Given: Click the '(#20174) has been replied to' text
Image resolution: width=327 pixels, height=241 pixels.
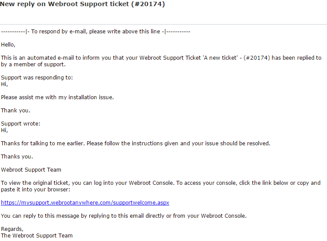Looking at the screenshot, I should [x=282, y=58].
